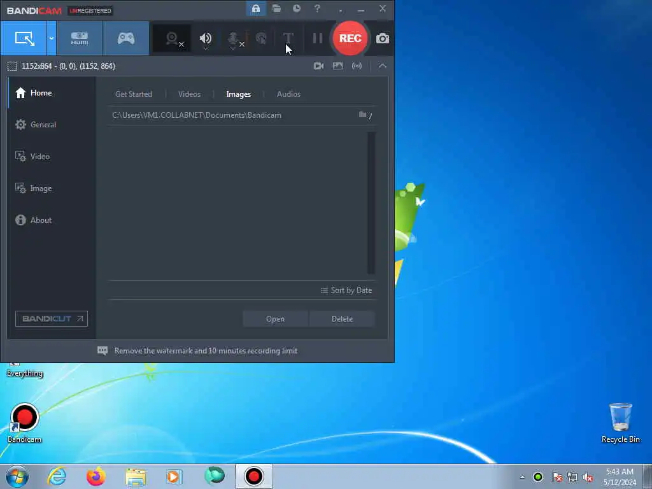Collapse the panel with the up chevron
The width and height of the screenshot is (652, 489).
[x=383, y=66]
